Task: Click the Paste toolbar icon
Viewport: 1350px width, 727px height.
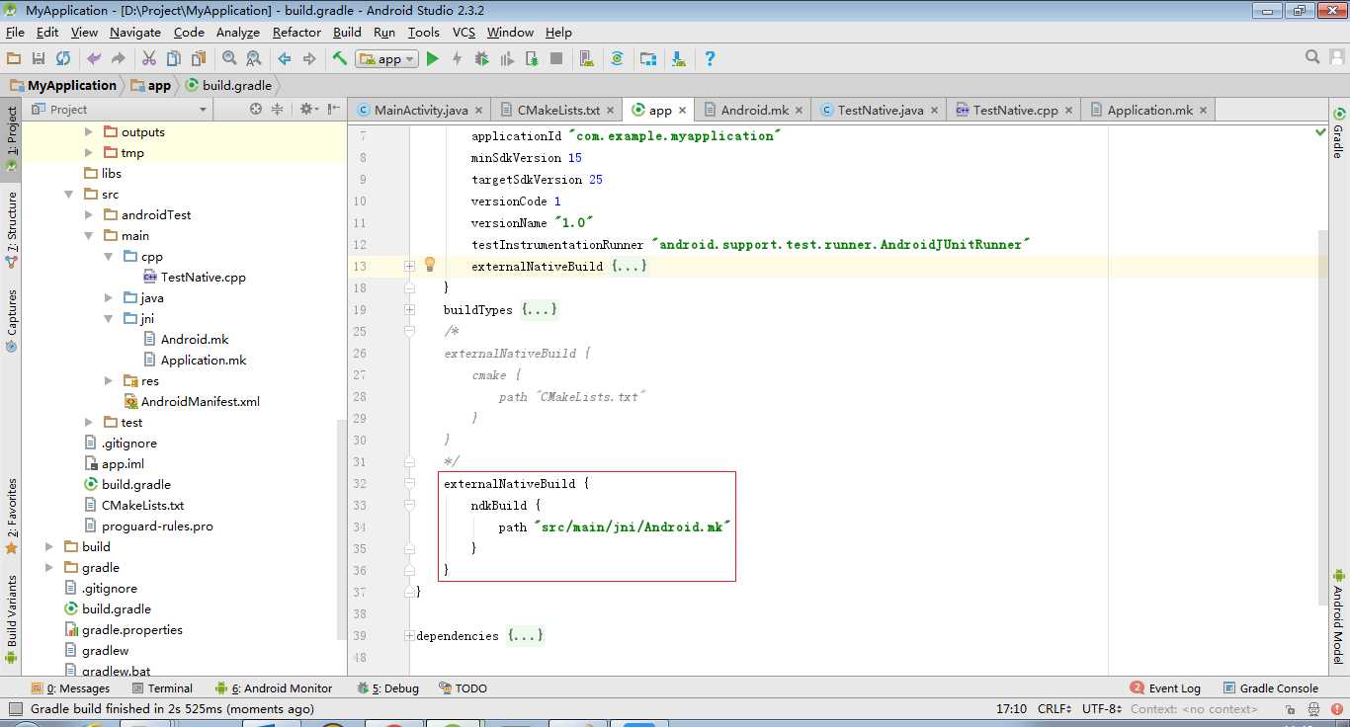Action: click(198, 58)
